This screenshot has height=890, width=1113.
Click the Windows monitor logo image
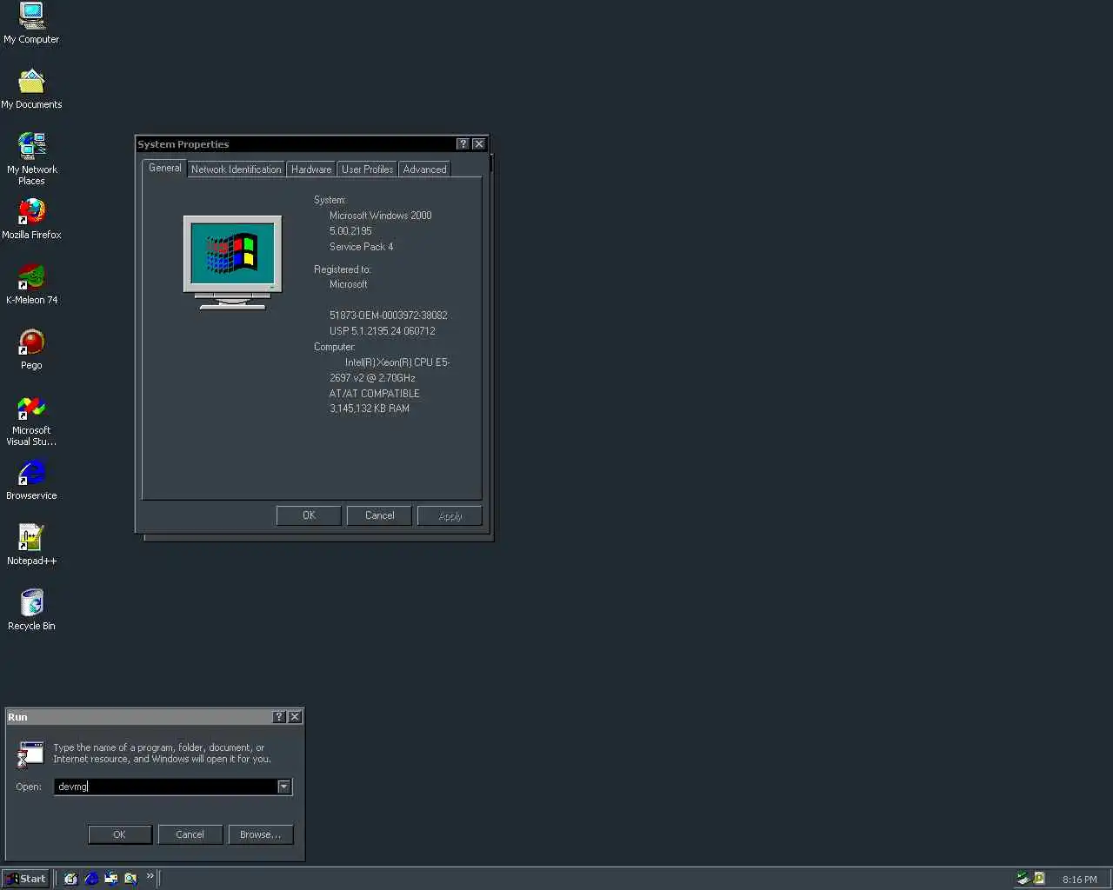point(232,262)
